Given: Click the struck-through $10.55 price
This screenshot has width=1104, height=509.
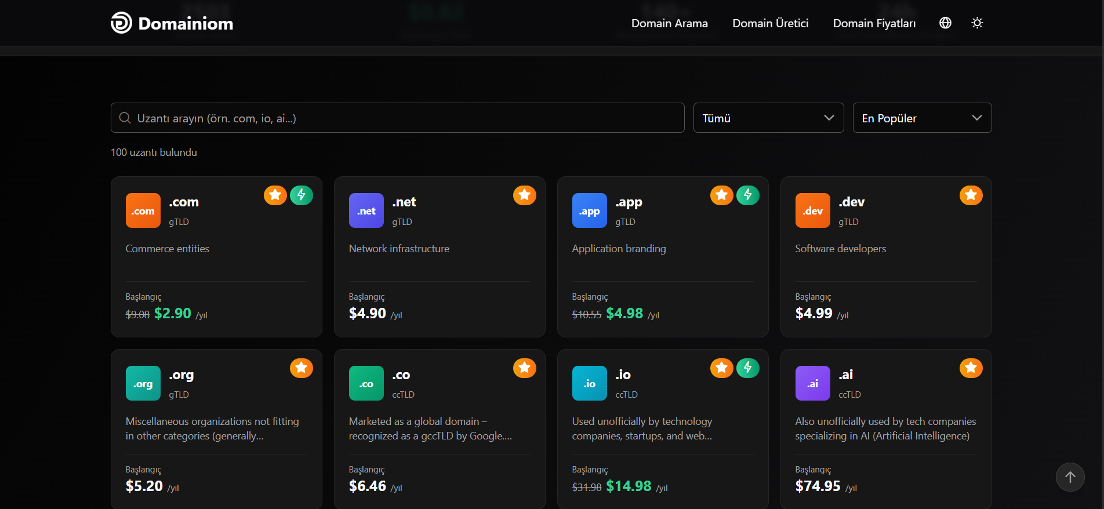Looking at the screenshot, I should point(587,315).
